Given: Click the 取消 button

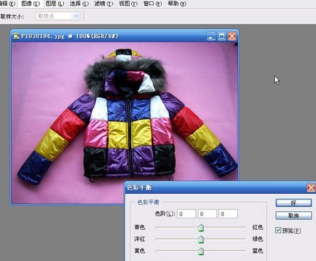Looking at the screenshot, I should pos(293,215).
